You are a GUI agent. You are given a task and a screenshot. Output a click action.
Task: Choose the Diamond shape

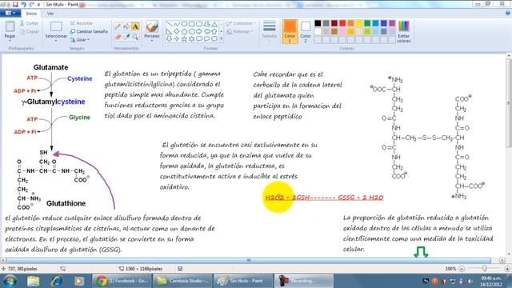177,31
